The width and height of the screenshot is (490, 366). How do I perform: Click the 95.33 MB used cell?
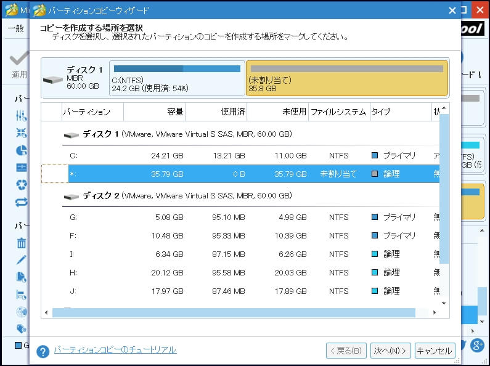(x=228, y=235)
